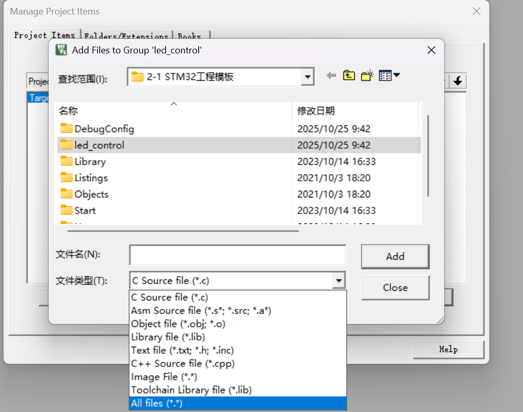
Task: Click the vertical scrollbar of file list
Action: pos(428,156)
